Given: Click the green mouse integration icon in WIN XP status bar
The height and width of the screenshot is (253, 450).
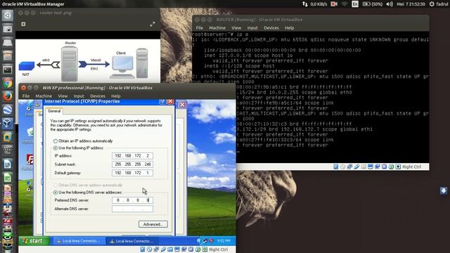Looking at the screenshot, I should [x=198, y=249].
